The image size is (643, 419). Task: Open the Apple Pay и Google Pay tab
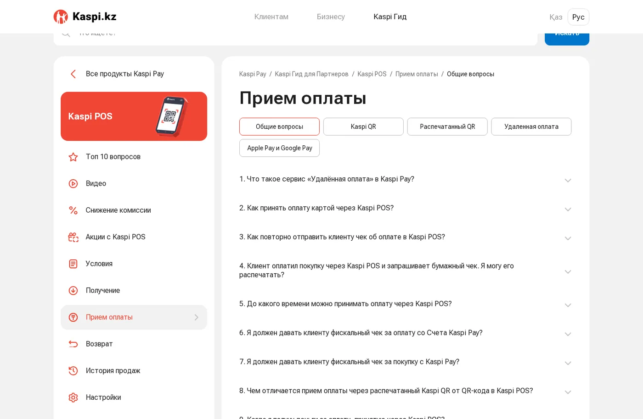(279, 148)
